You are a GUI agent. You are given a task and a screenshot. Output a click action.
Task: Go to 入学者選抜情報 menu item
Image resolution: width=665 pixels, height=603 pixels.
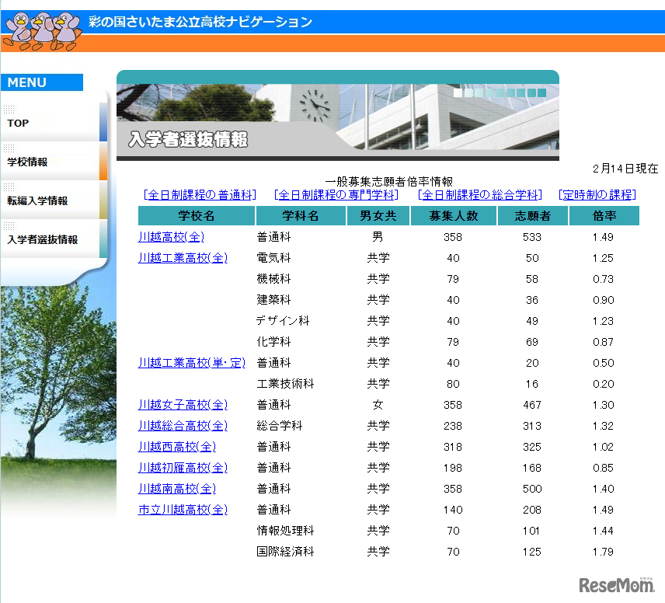(43, 240)
